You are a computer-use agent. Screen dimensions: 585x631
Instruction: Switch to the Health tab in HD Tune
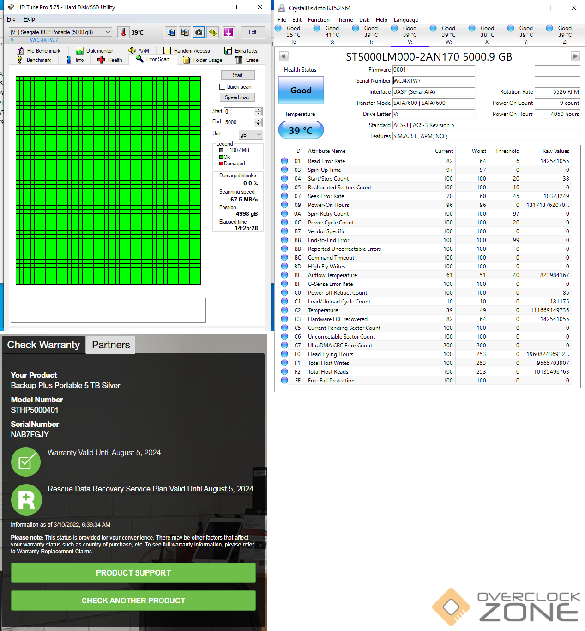(110, 60)
